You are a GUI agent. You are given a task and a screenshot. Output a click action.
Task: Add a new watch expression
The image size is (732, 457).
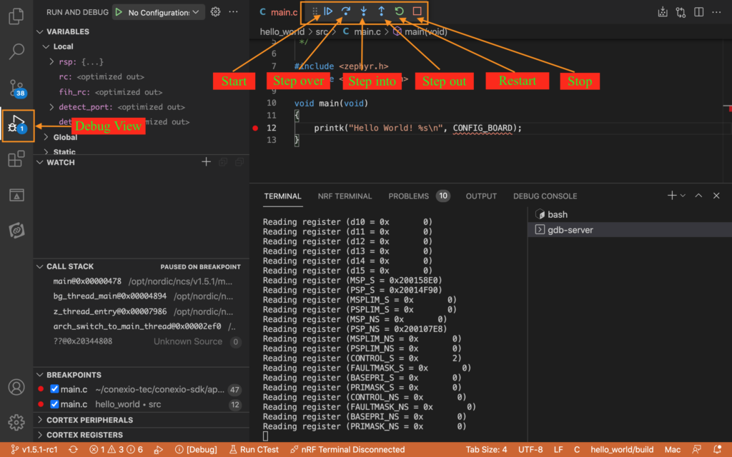pyautogui.click(x=206, y=162)
